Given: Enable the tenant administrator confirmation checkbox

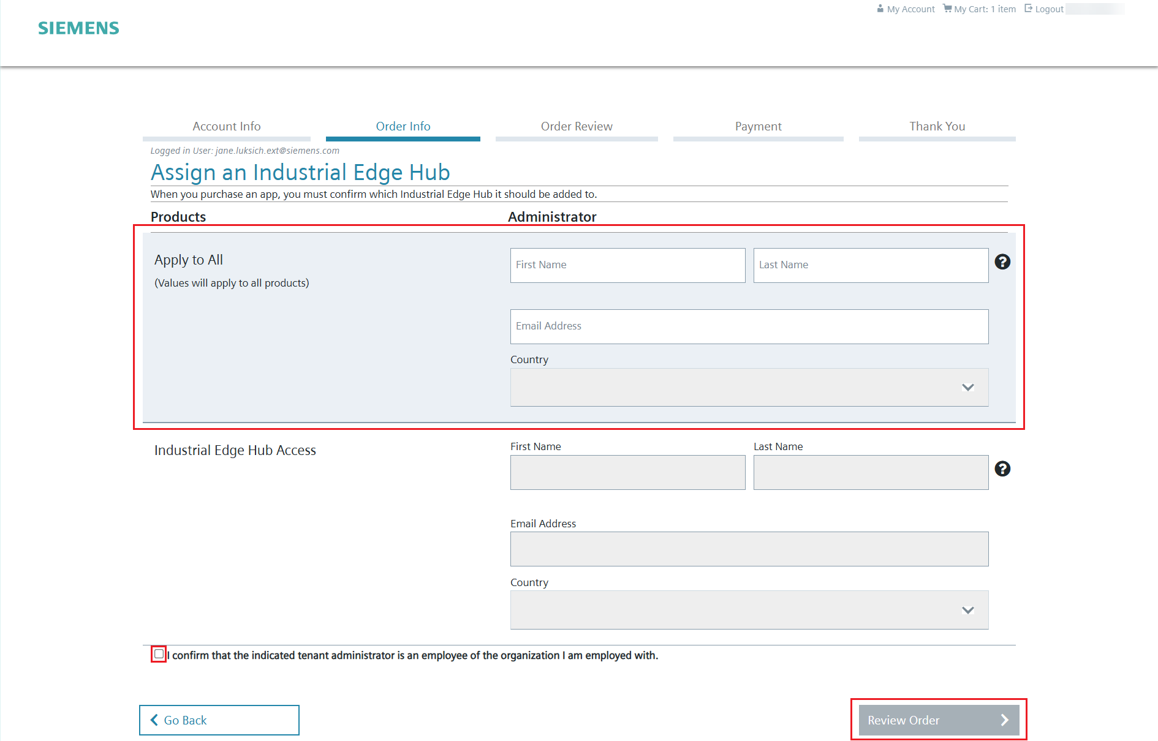Looking at the screenshot, I should (159, 655).
